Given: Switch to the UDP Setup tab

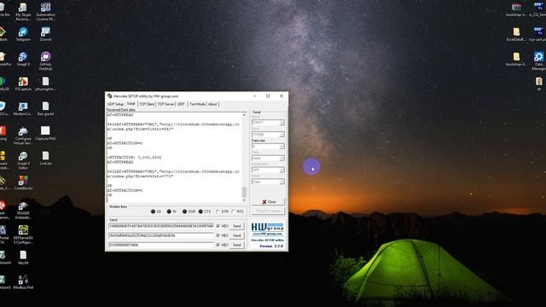Looking at the screenshot, I should [115, 104].
